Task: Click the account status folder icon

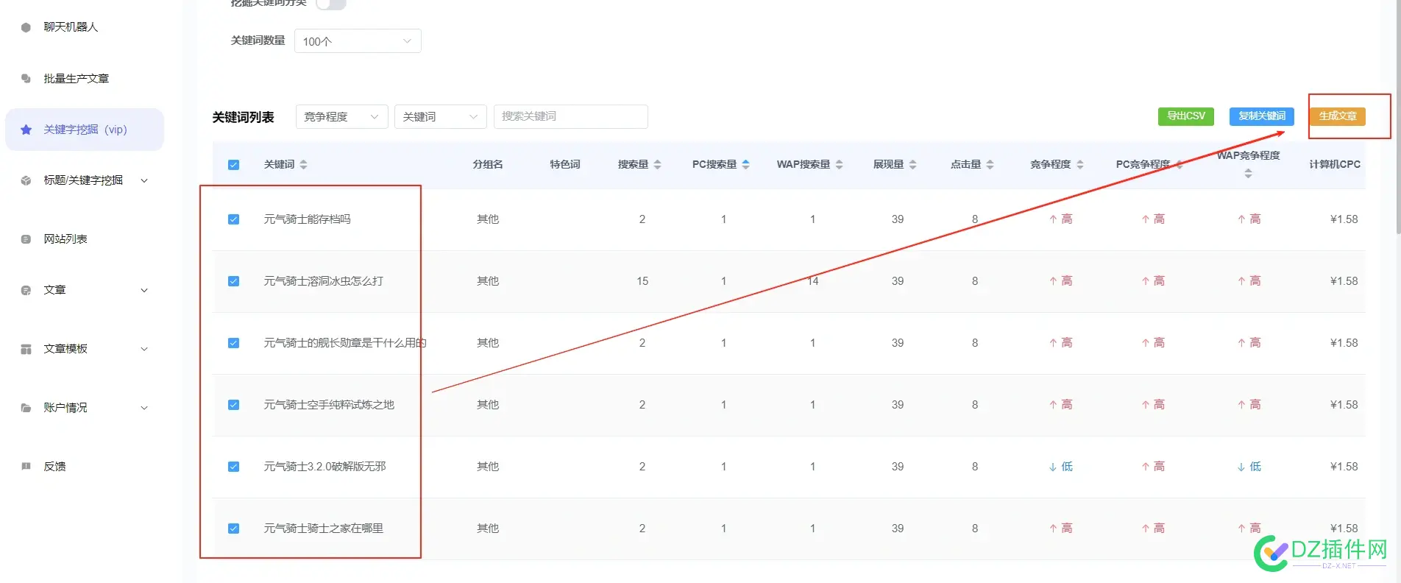Action: click(26, 408)
